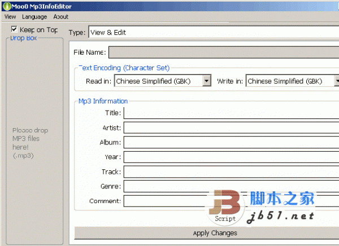
Task: Open the About menu
Action: pos(61,16)
